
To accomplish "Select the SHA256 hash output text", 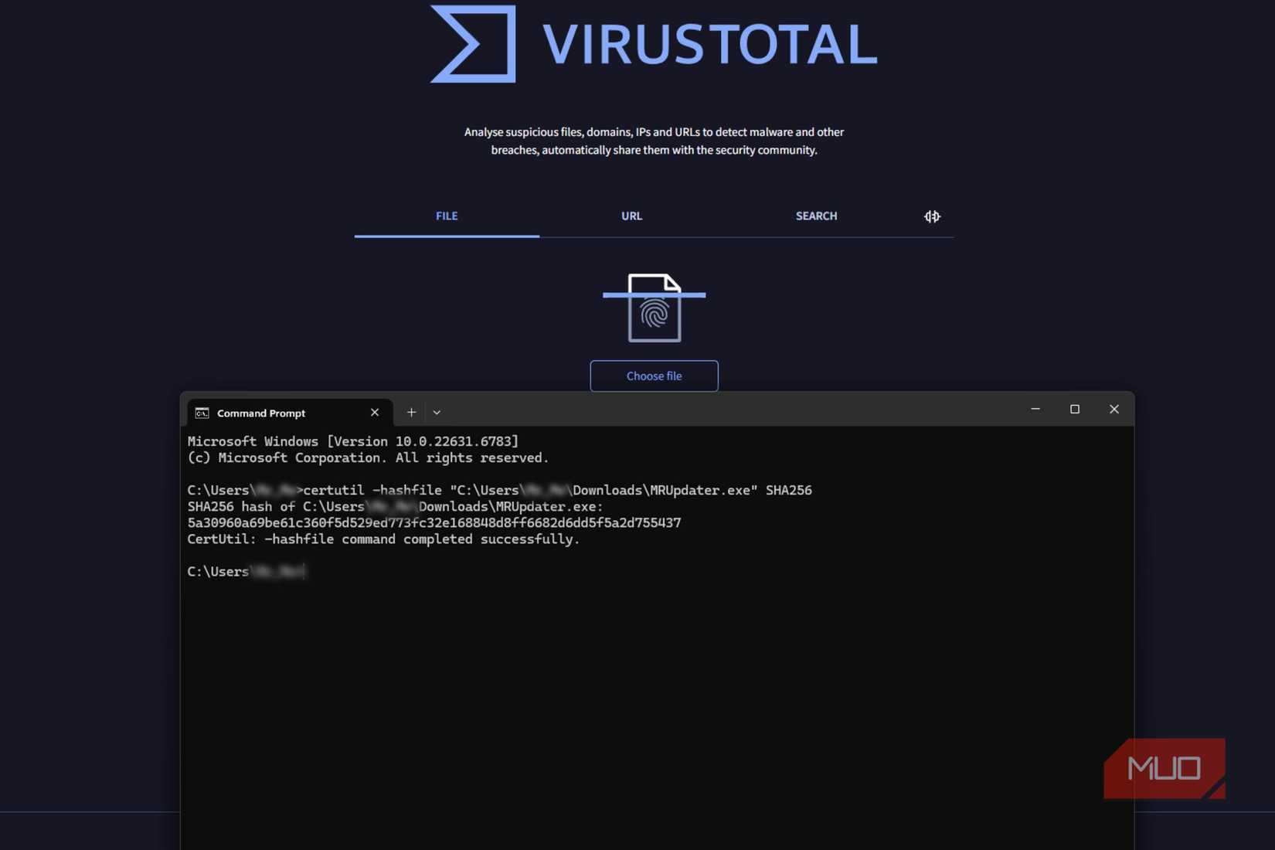I will [434, 522].
